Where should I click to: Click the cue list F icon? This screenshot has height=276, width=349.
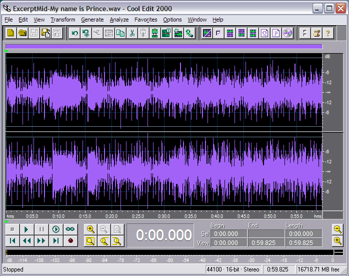coord(304,34)
